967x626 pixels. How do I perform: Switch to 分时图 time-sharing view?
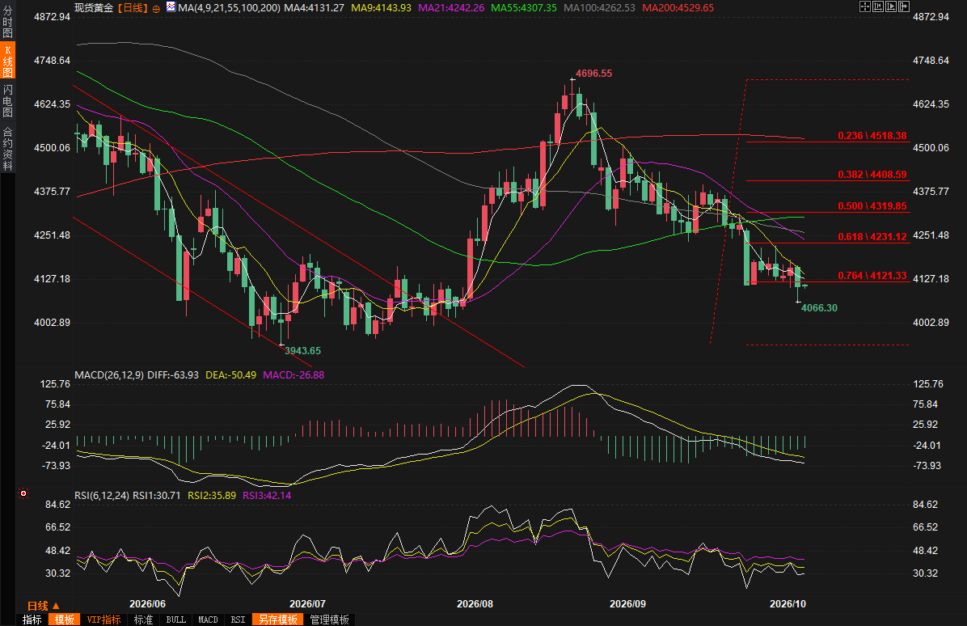(7, 22)
